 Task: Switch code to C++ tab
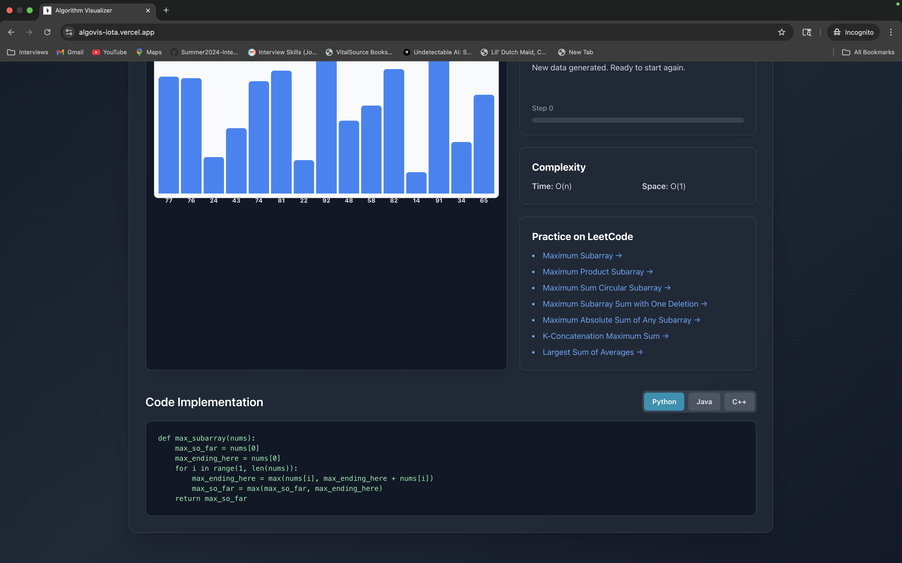coord(739,402)
